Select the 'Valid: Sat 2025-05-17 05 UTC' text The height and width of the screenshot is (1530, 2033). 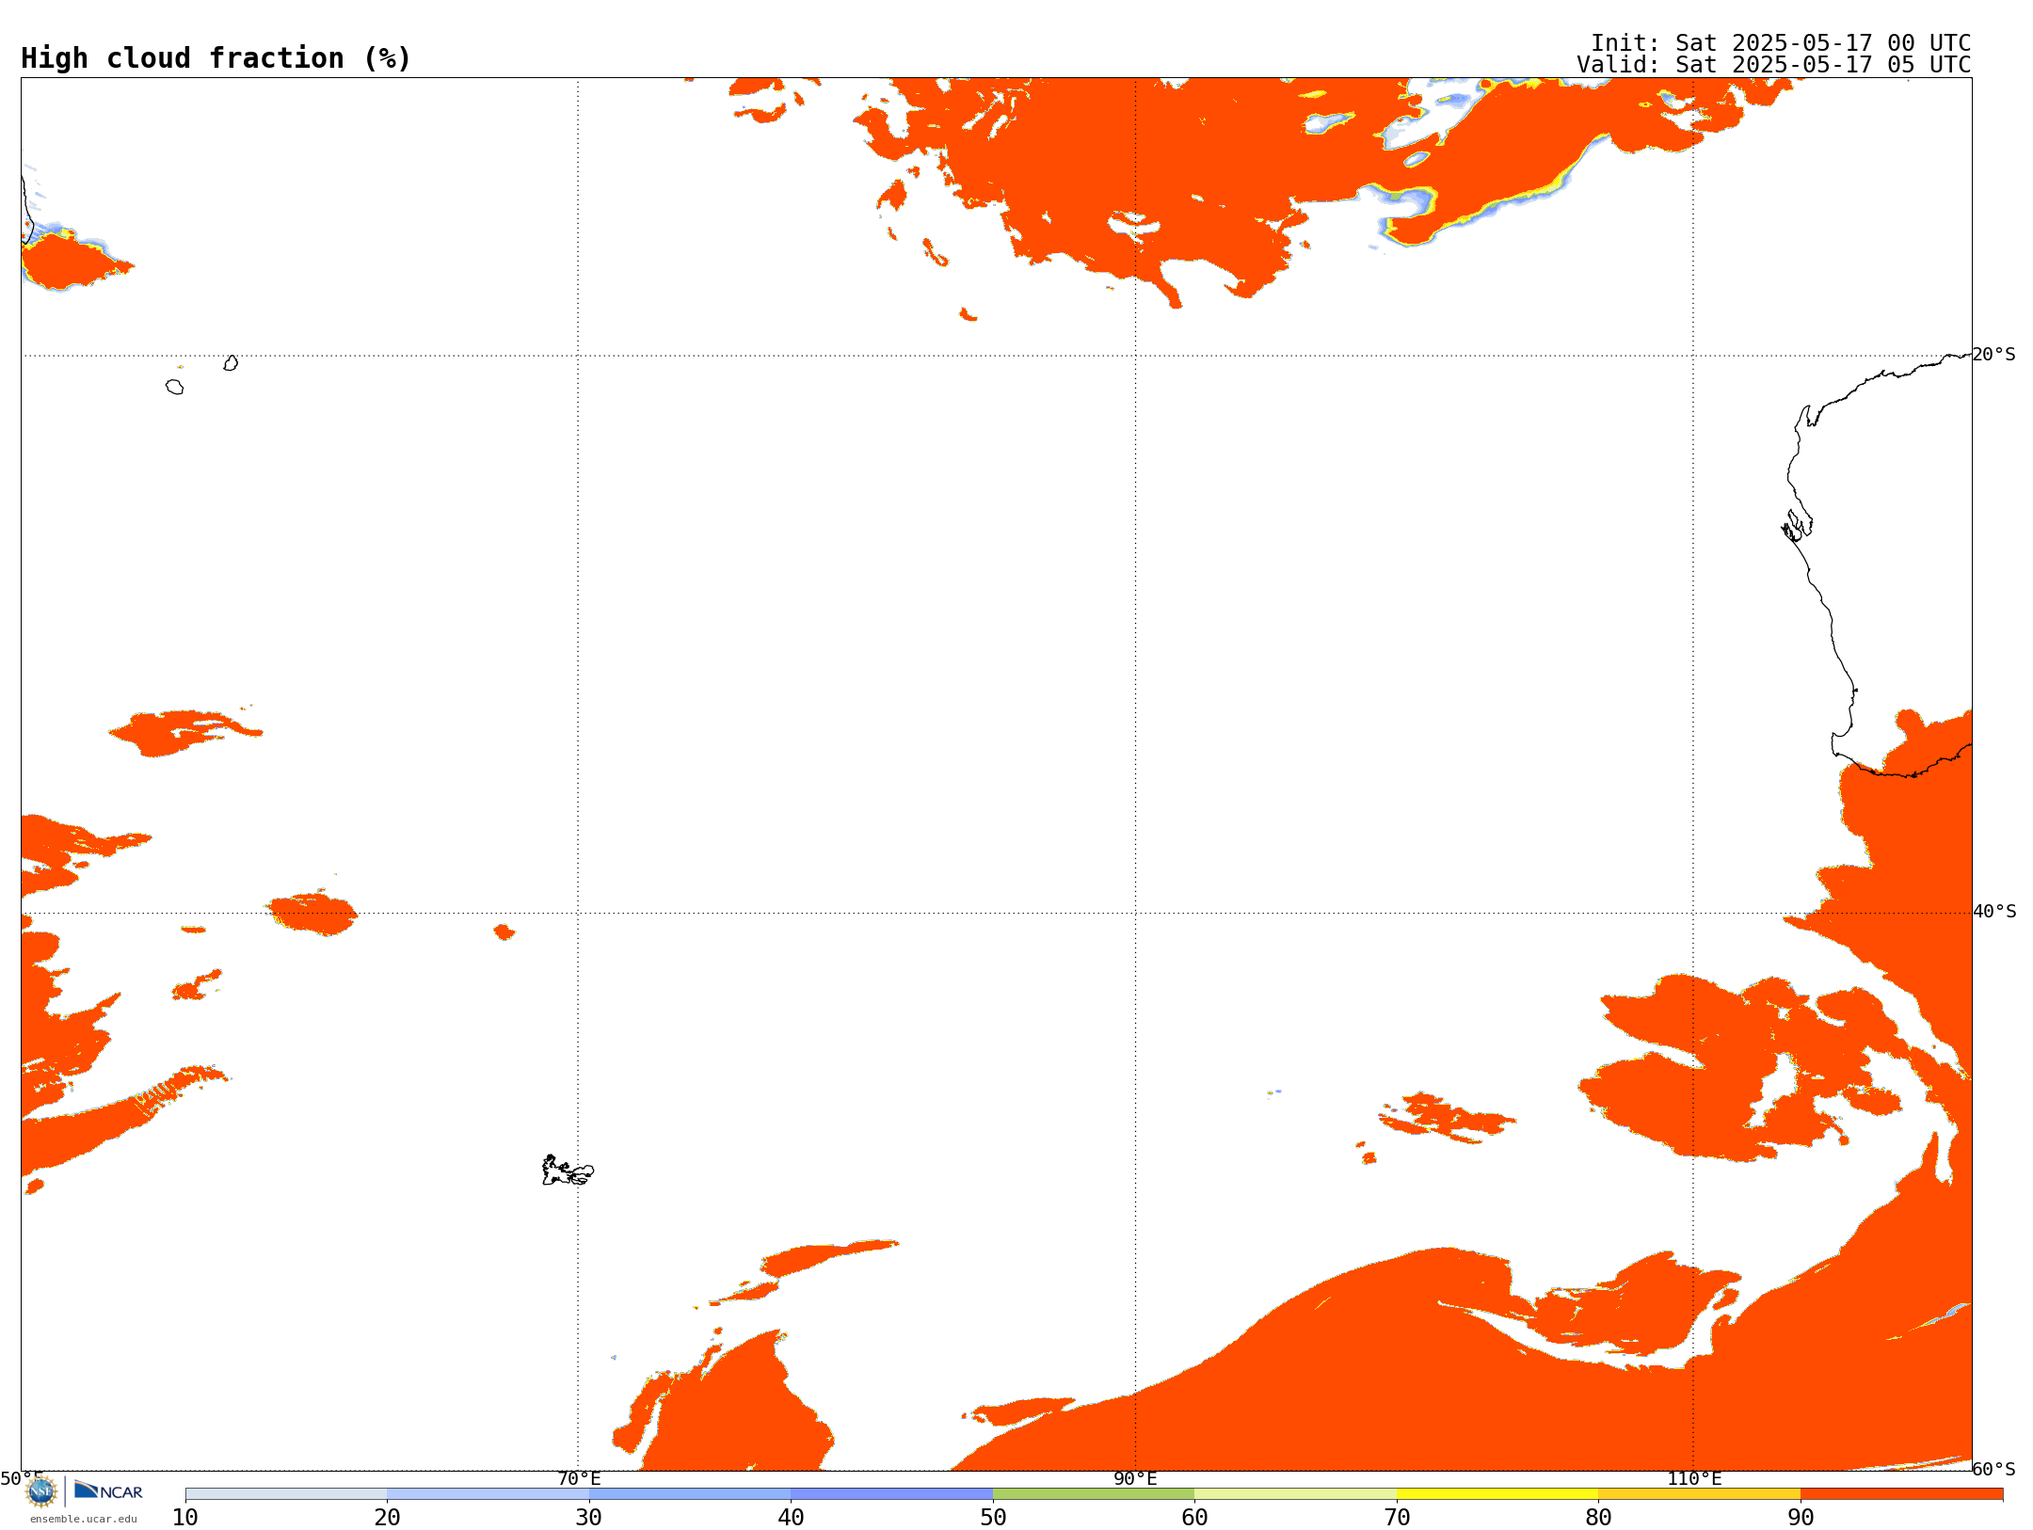point(1774,65)
